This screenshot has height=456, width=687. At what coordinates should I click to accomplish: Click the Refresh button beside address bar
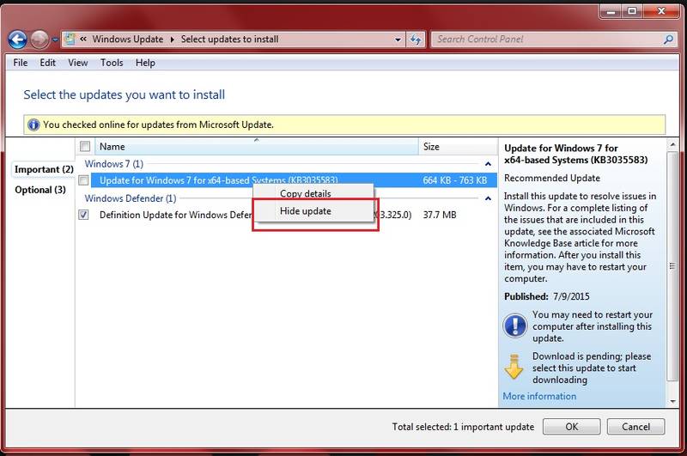[x=416, y=40]
